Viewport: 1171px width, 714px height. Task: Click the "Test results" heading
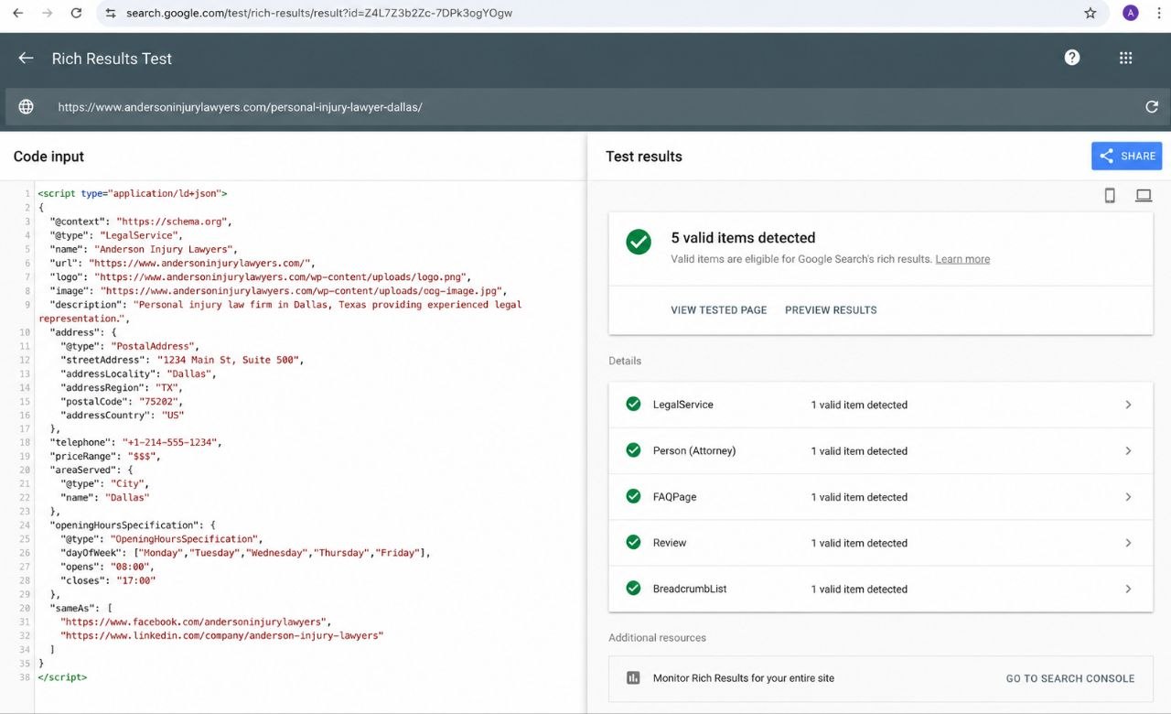[x=644, y=157]
